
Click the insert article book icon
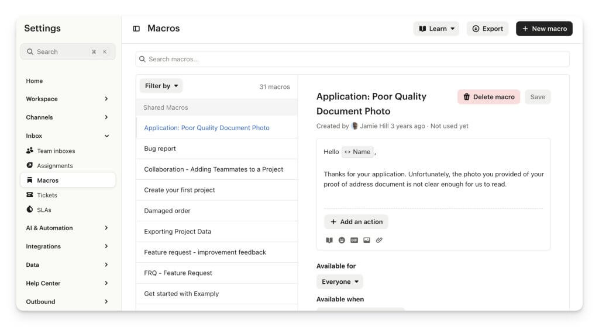(x=329, y=240)
